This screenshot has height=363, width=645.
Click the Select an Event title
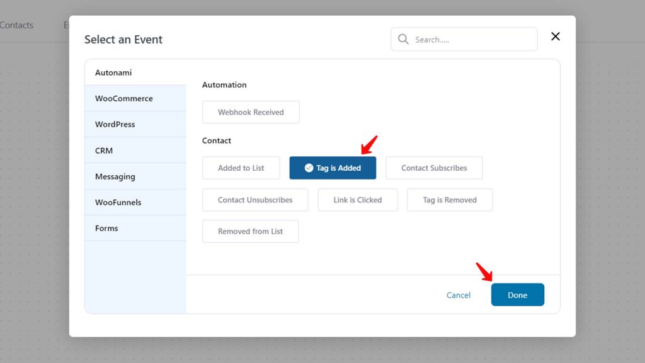click(x=123, y=40)
